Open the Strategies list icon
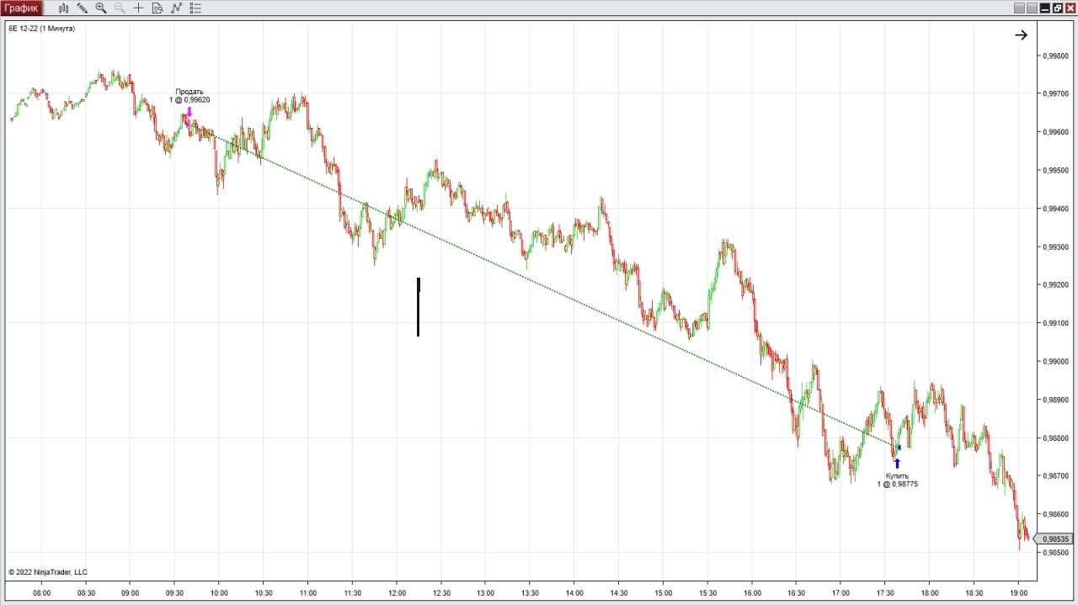This screenshot has width=1078, height=605. click(x=195, y=8)
